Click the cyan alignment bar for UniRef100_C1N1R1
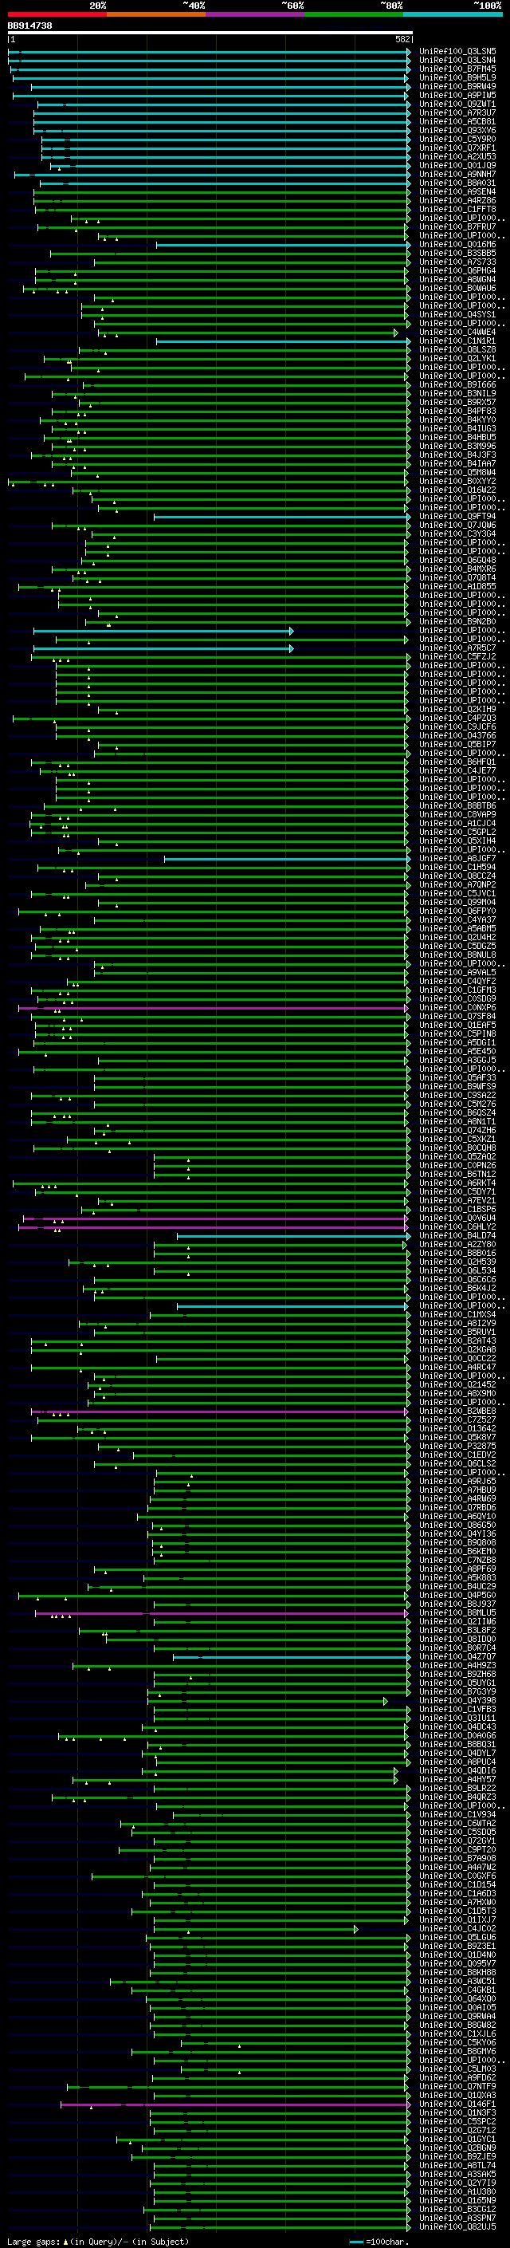 coord(282,341)
